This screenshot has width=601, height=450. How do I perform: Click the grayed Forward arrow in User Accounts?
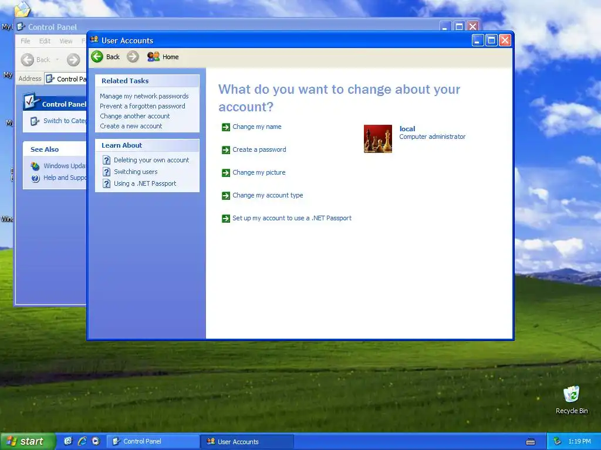pyautogui.click(x=133, y=57)
